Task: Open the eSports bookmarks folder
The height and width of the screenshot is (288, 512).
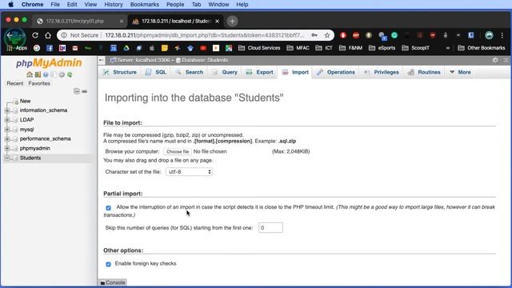Action: point(382,48)
